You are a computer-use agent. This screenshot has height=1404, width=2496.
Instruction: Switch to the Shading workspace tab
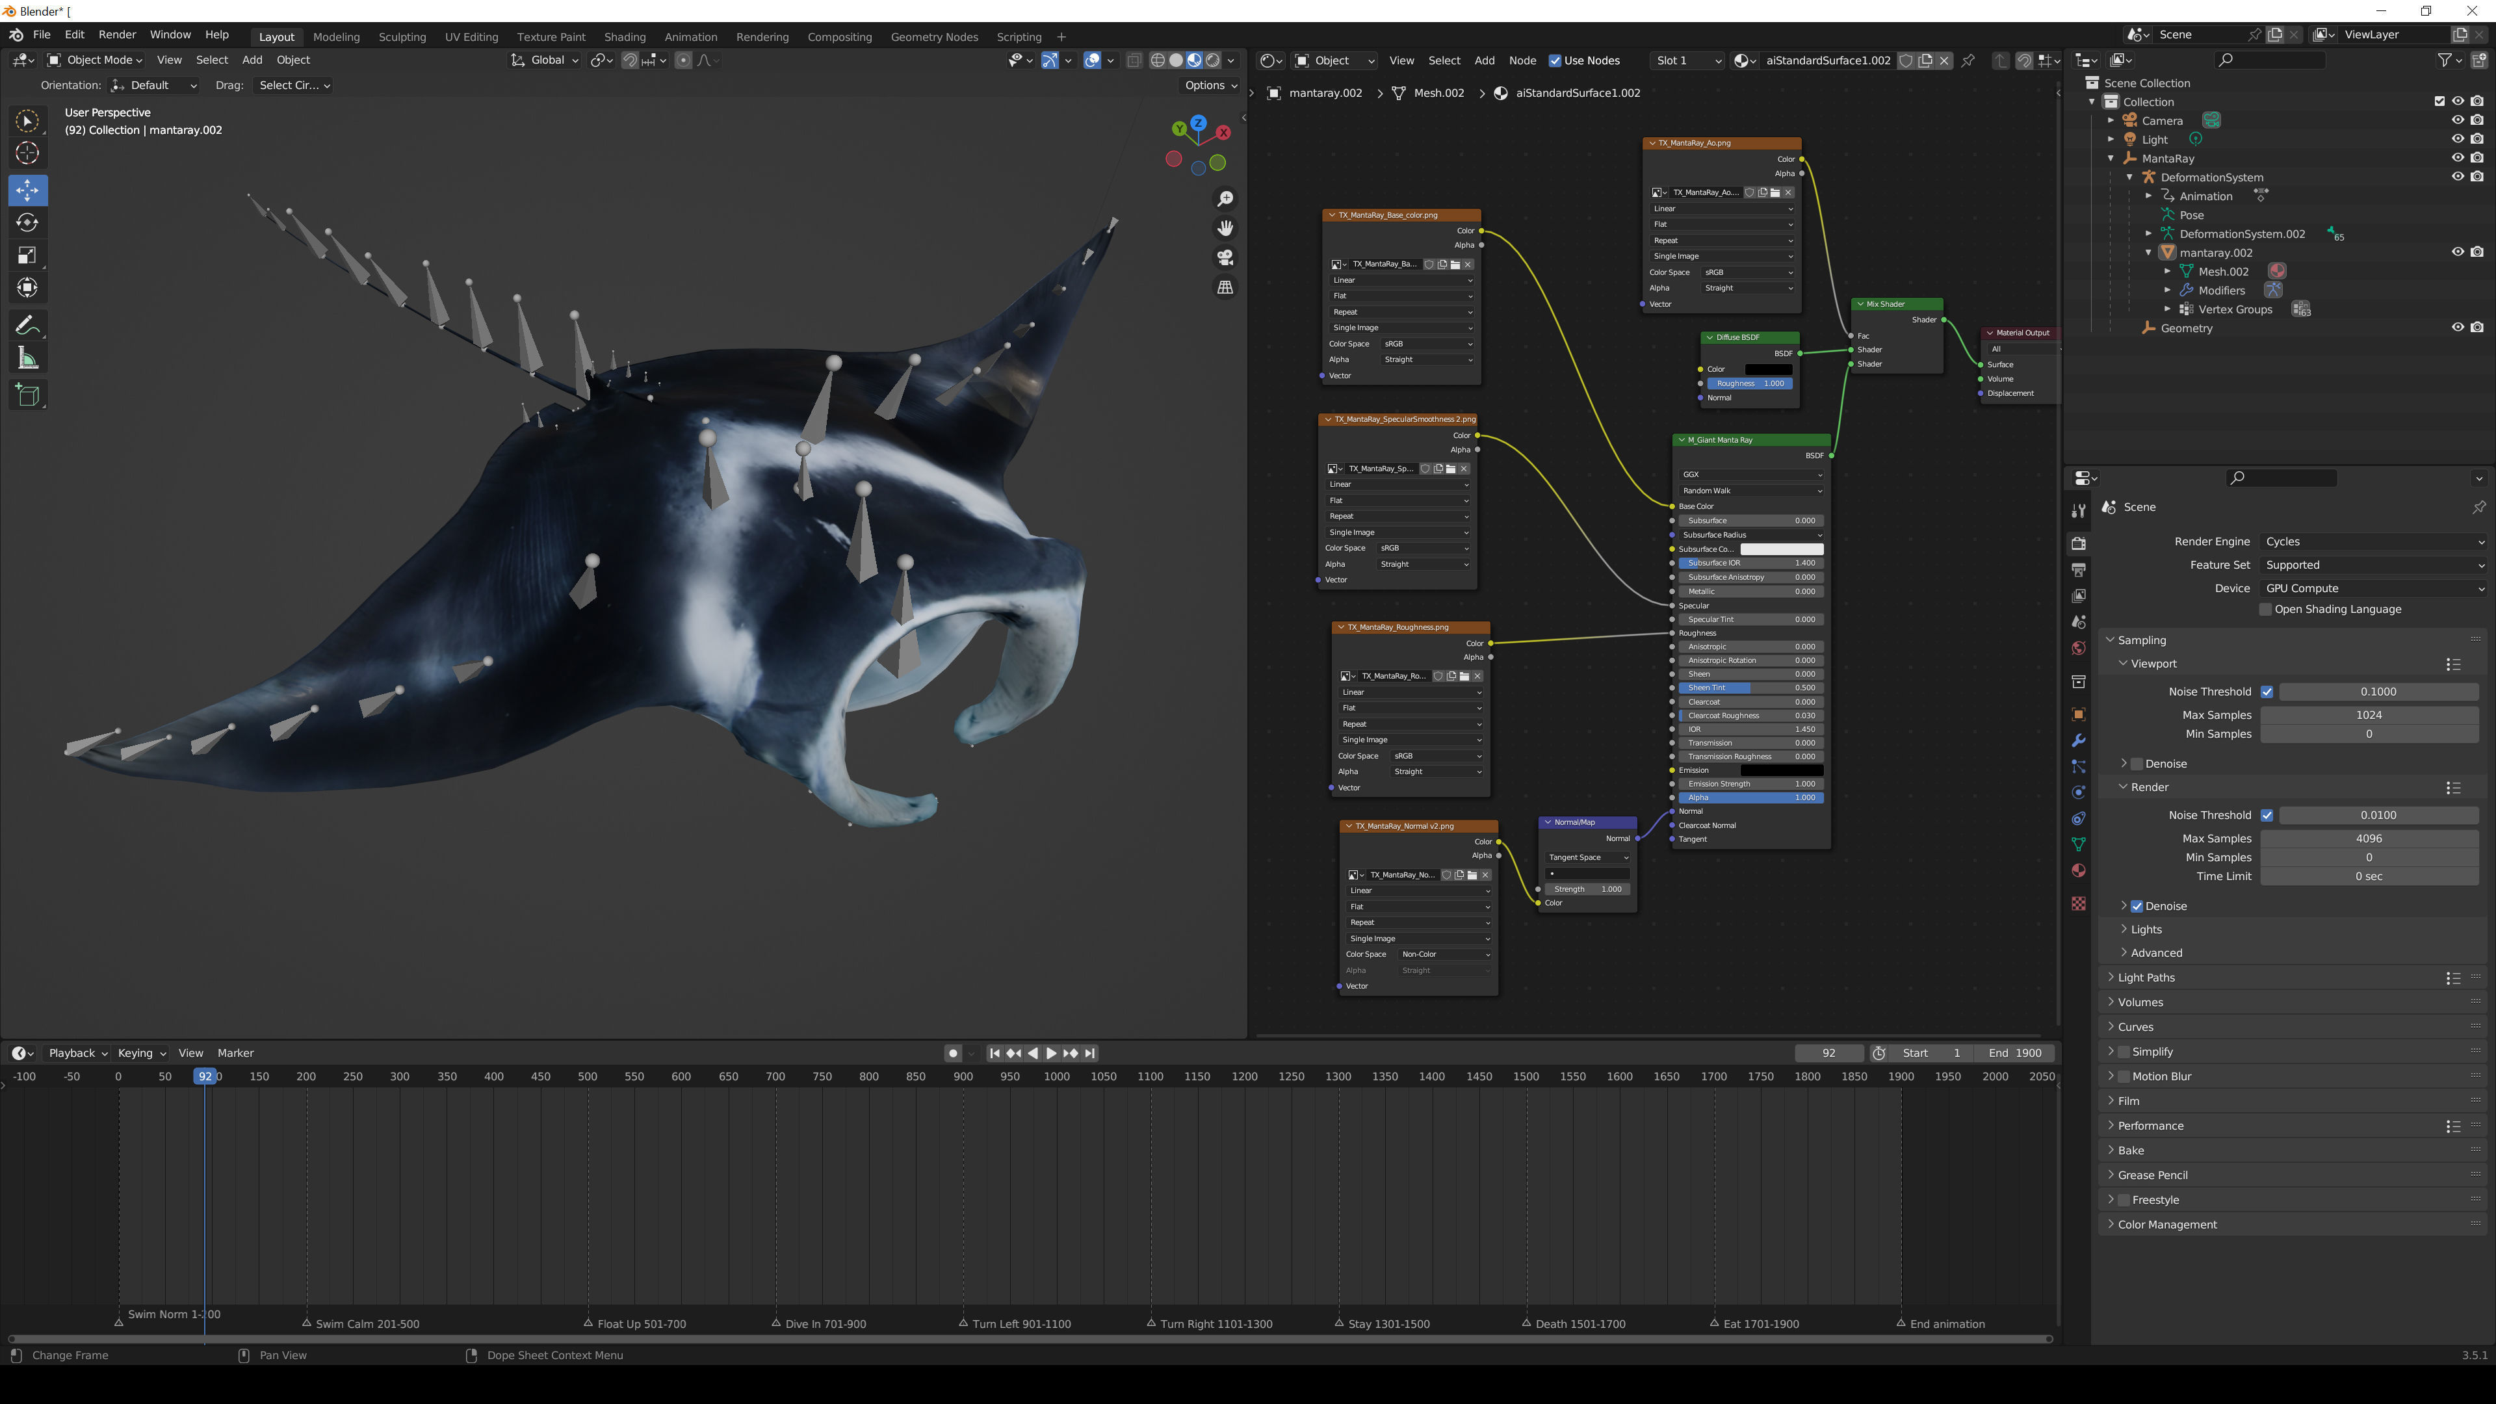point(624,37)
